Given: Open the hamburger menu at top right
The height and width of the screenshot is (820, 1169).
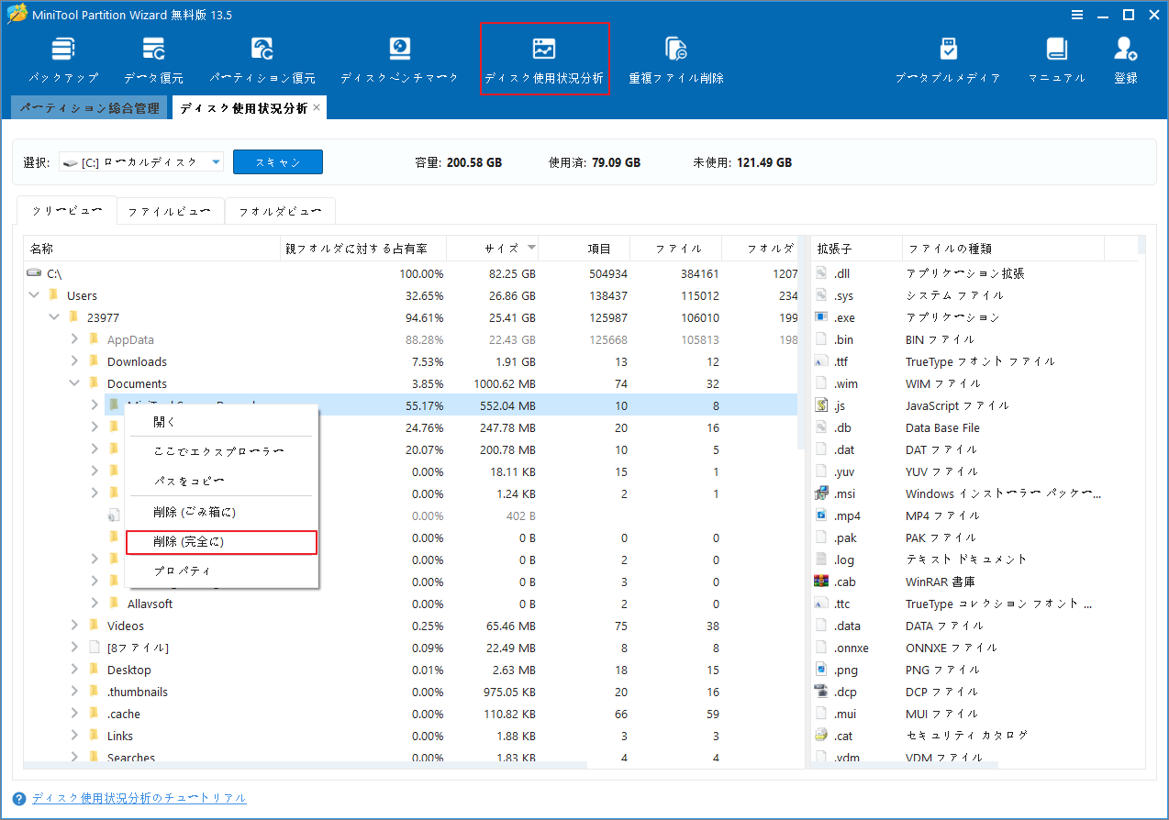Looking at the screenshot, I should click(x=1076, y=15).
